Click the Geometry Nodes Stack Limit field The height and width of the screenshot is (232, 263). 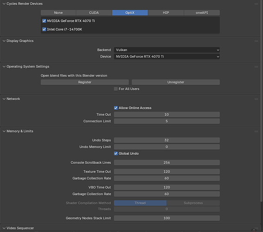(167, 218)
